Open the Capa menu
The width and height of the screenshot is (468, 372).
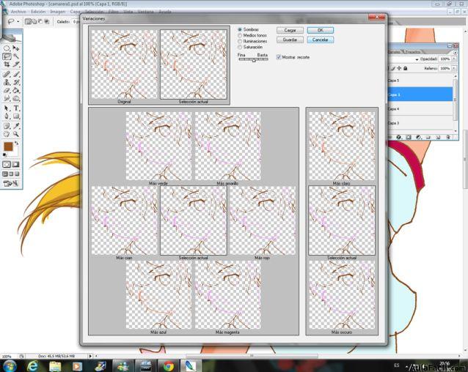[x=75, y=12]
